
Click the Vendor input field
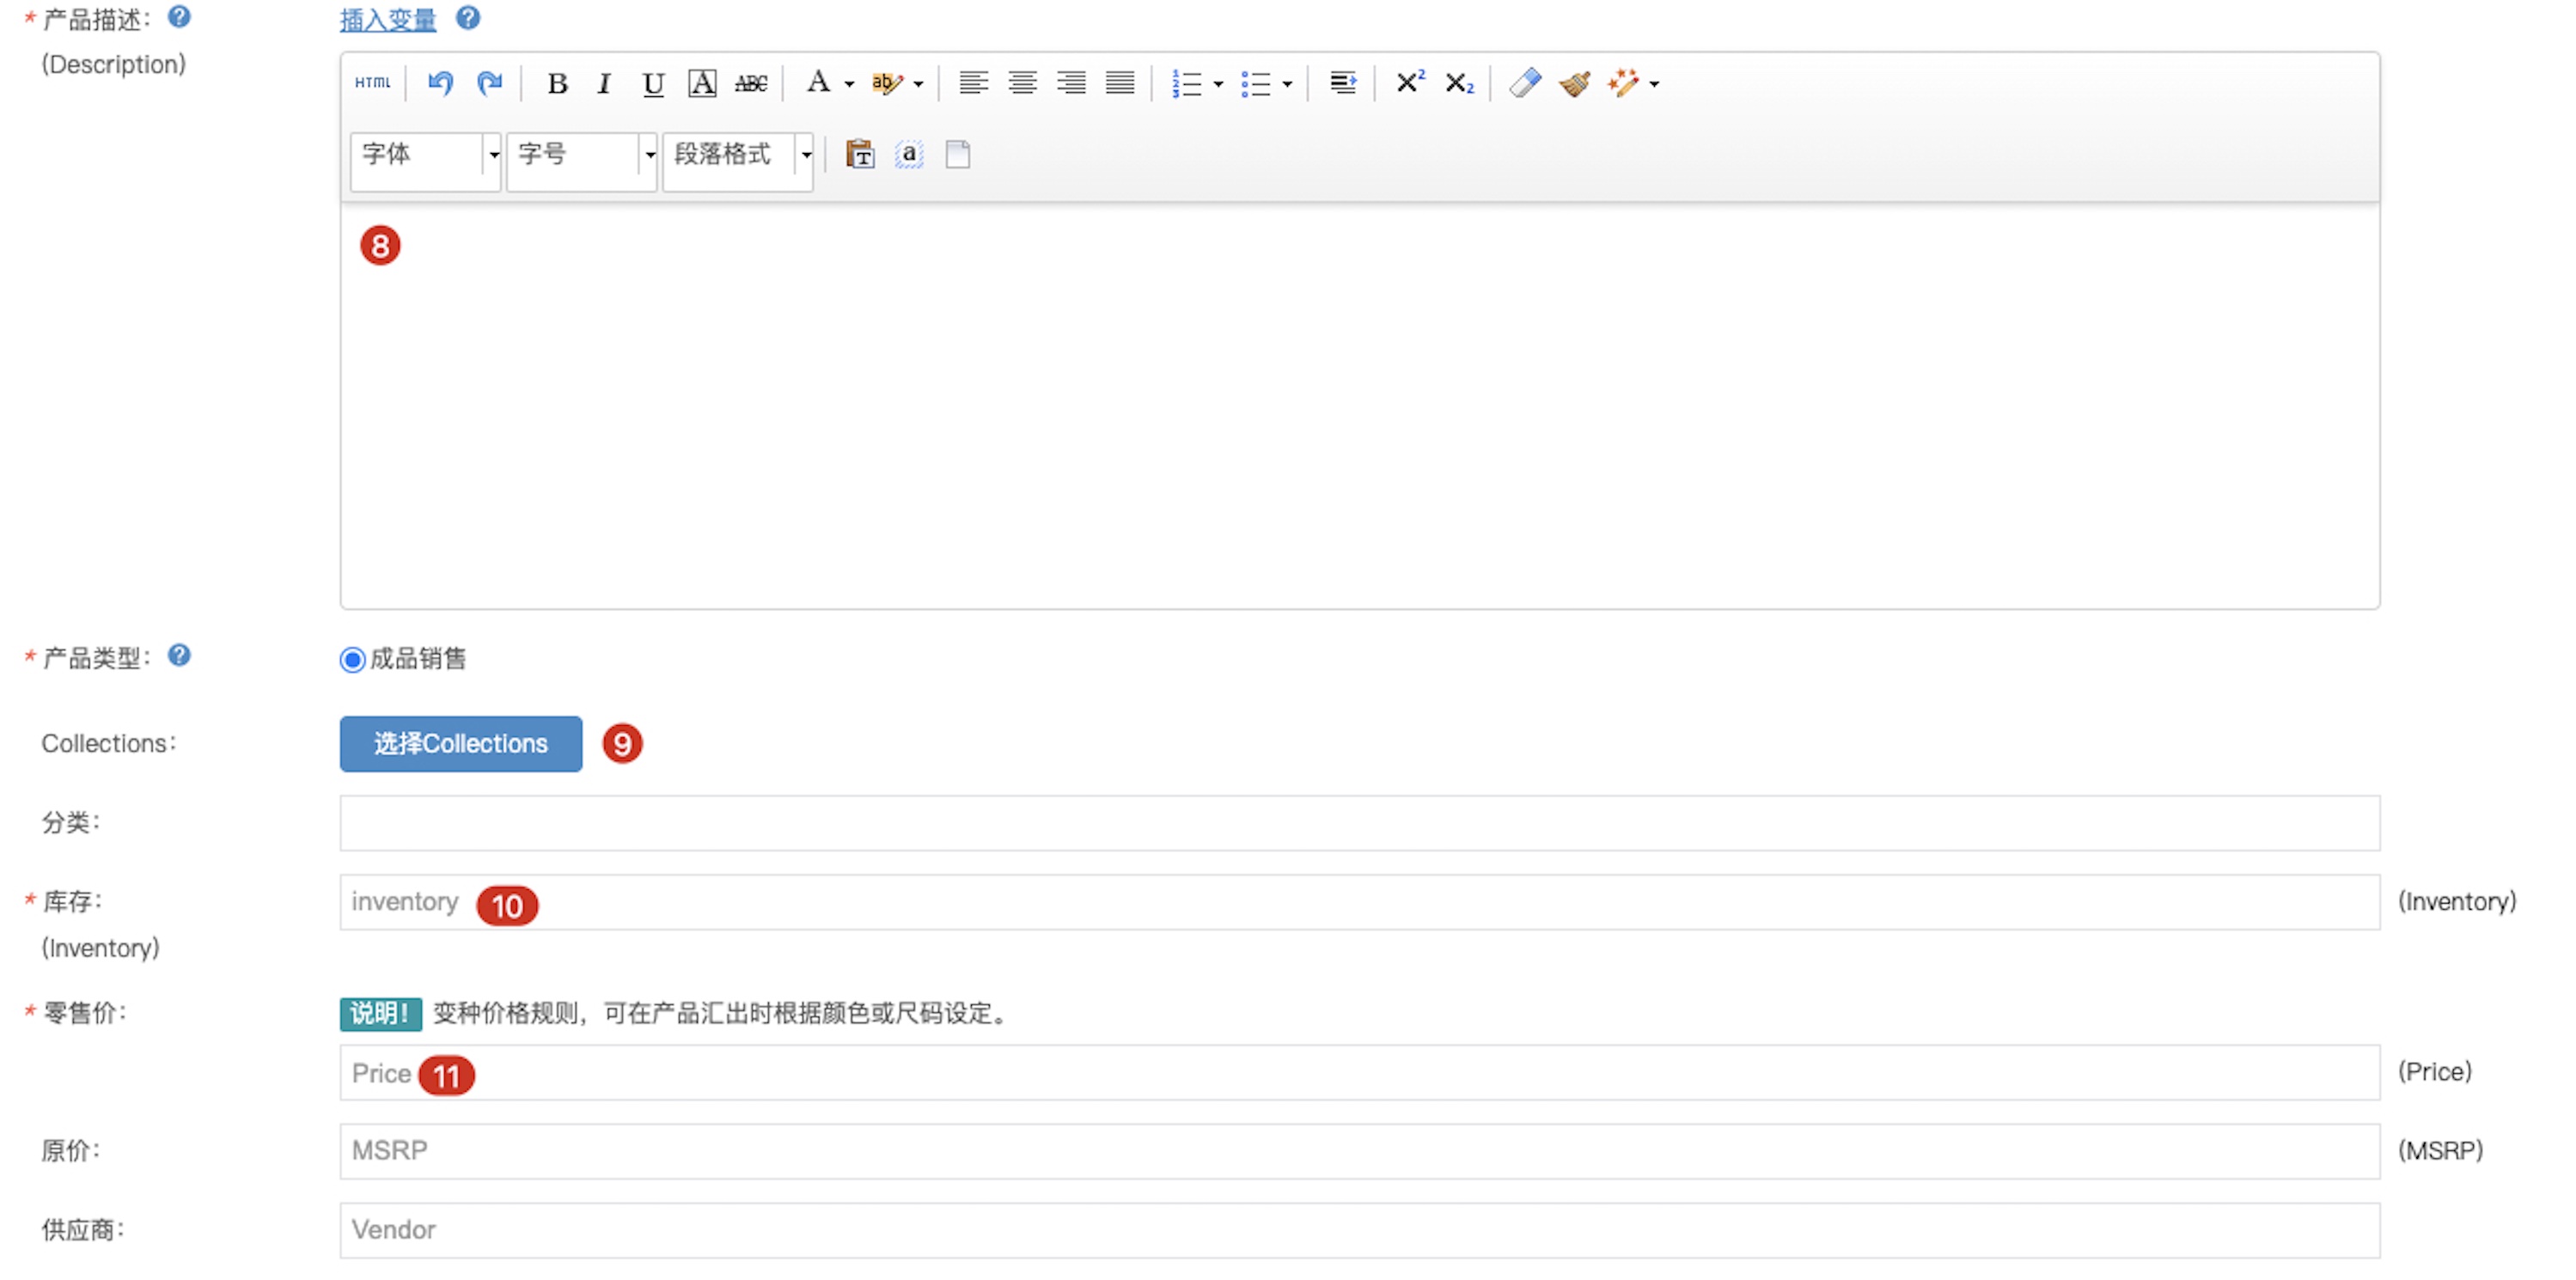click(x=1360, y=1230)
